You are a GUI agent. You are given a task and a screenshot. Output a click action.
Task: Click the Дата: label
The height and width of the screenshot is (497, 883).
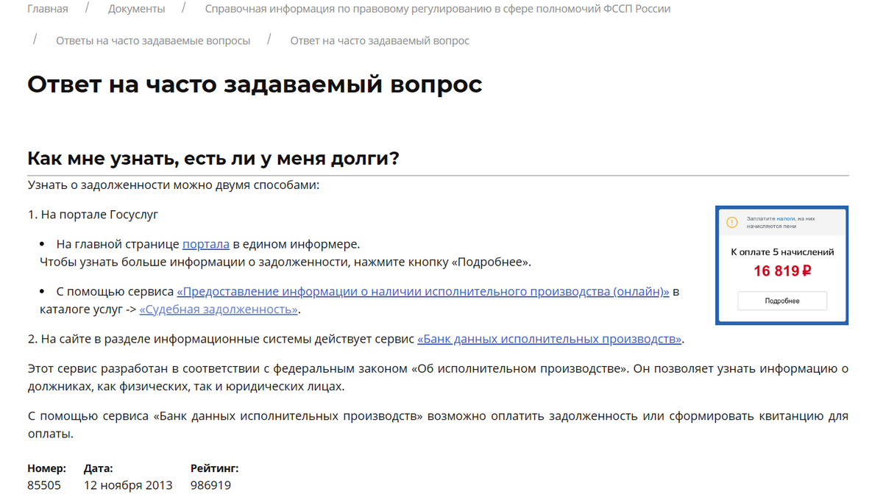(x=99, y=468)
